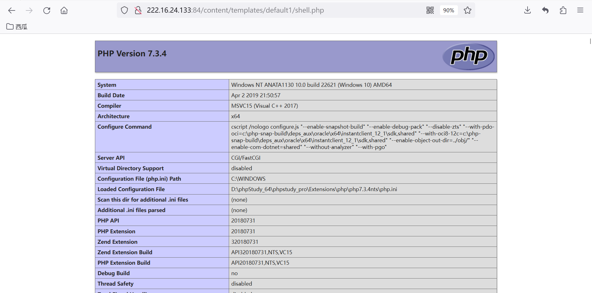
Task: Select the Debug Build row label
Action: (x=113, y=273)
